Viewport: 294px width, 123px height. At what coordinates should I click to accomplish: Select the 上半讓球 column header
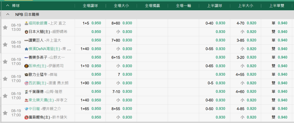(215, 6)
